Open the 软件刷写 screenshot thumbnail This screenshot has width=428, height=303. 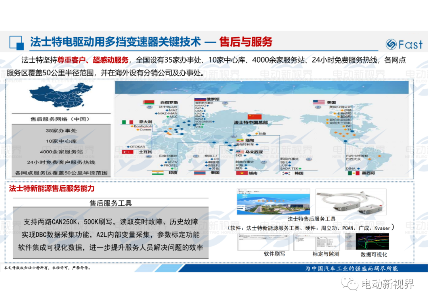pos(263,242)
